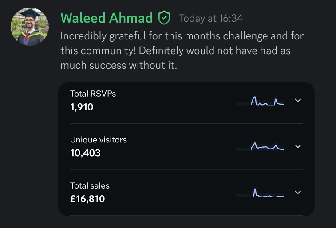
Task: Open Waleed Ahmad's profile avatar photo
Action: coord(30,27)
